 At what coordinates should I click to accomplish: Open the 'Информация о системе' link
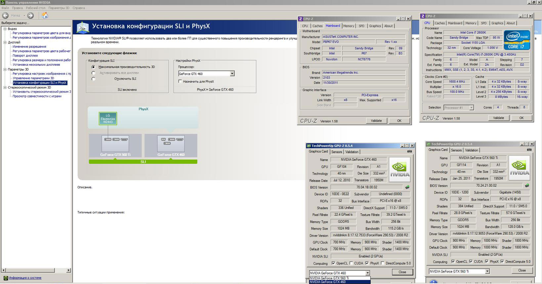(x=25, y=278)
